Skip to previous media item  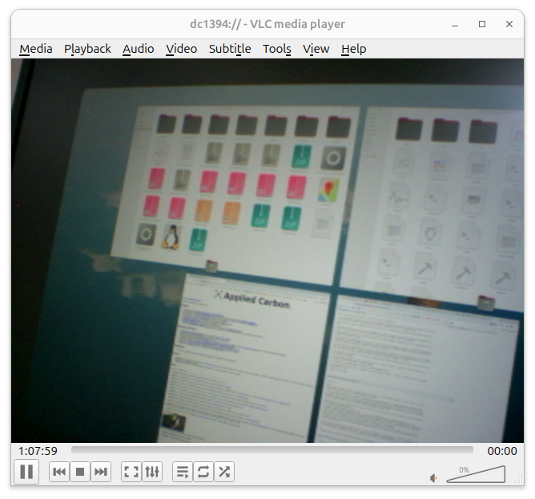pos(59,472)
